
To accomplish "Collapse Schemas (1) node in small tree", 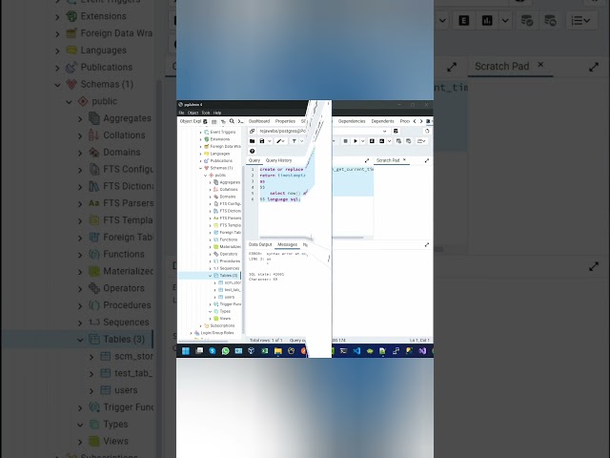I will (201, 168).
